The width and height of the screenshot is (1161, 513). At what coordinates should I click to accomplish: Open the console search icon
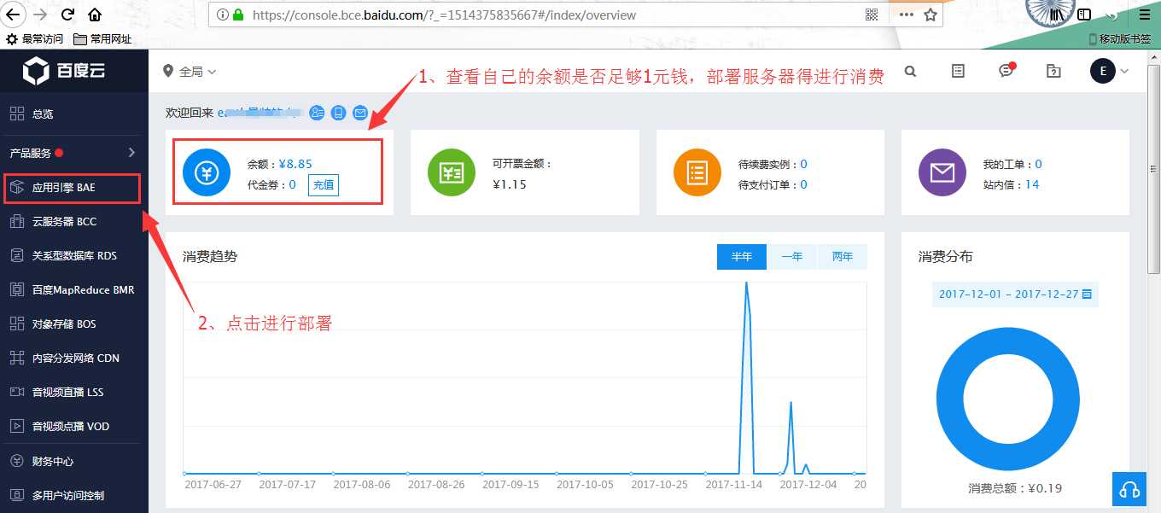[x=910, y=72]
